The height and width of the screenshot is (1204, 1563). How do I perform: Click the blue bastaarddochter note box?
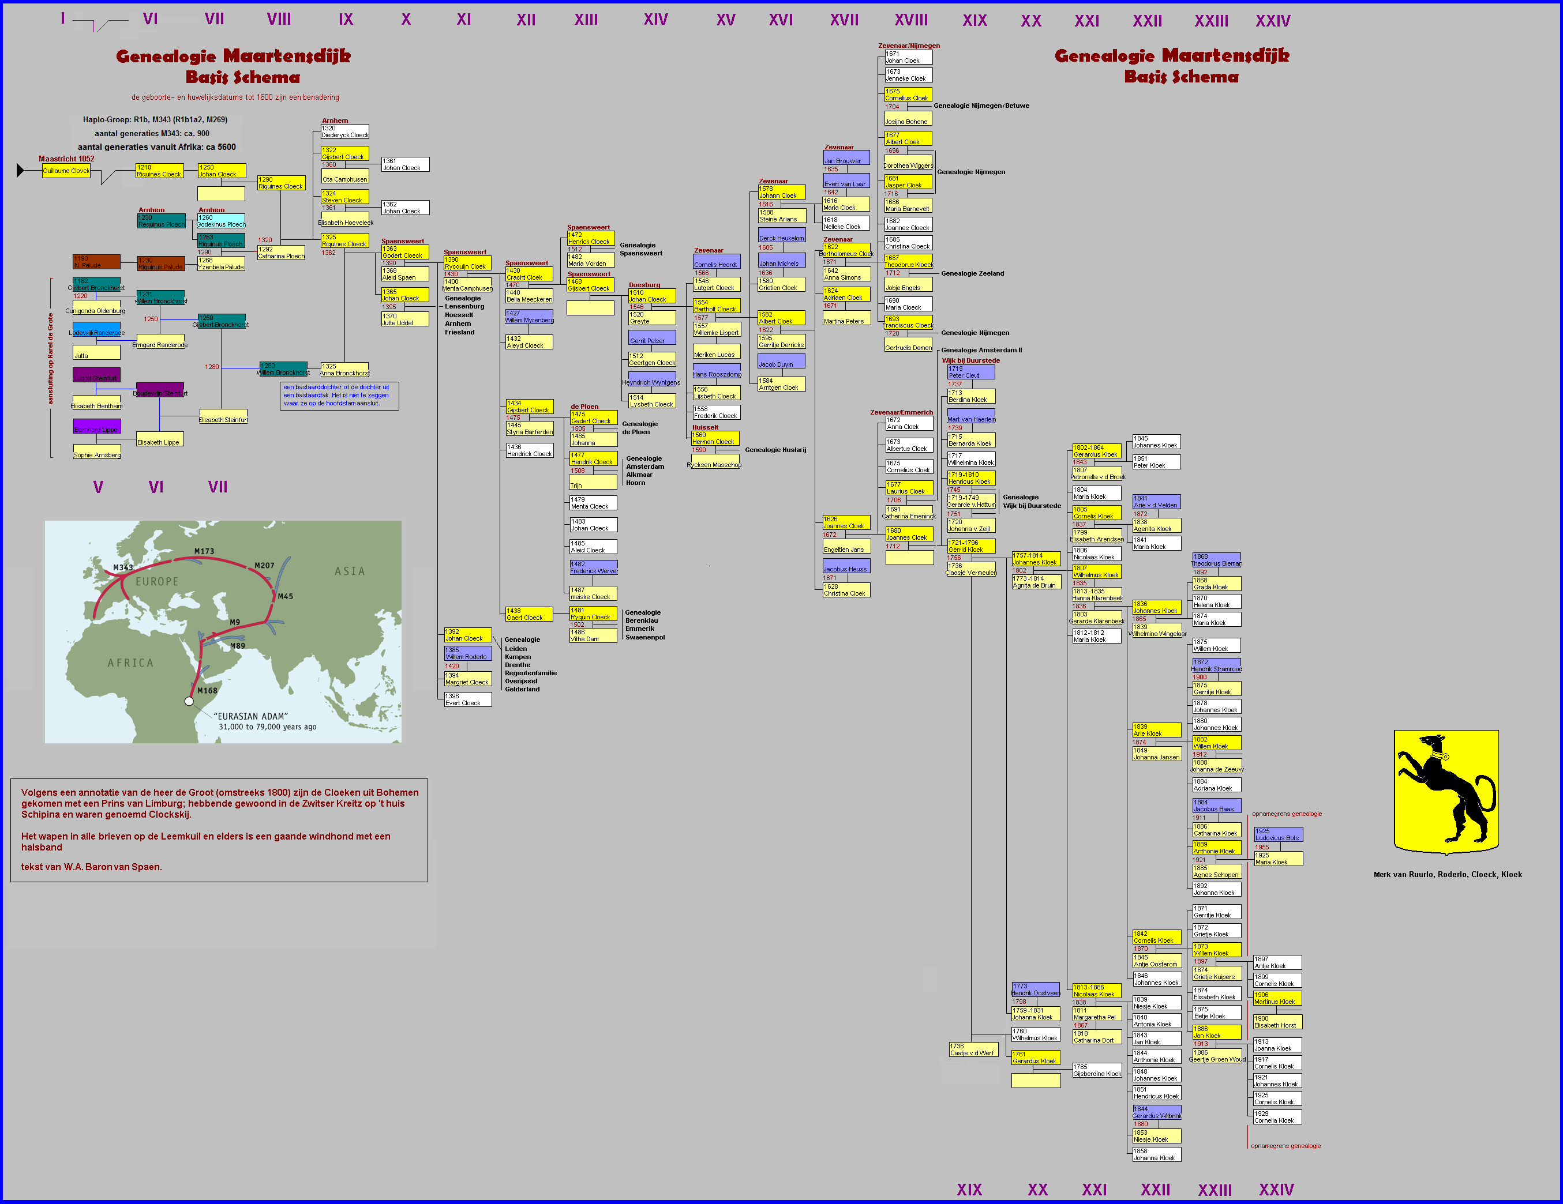click(x=339, y=396)
